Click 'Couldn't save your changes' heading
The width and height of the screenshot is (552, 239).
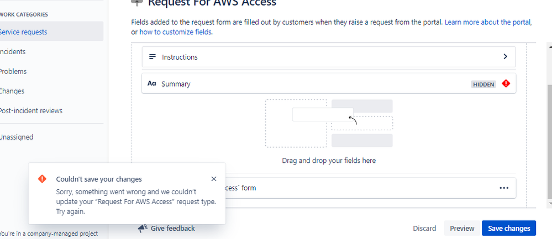point(99,179)
